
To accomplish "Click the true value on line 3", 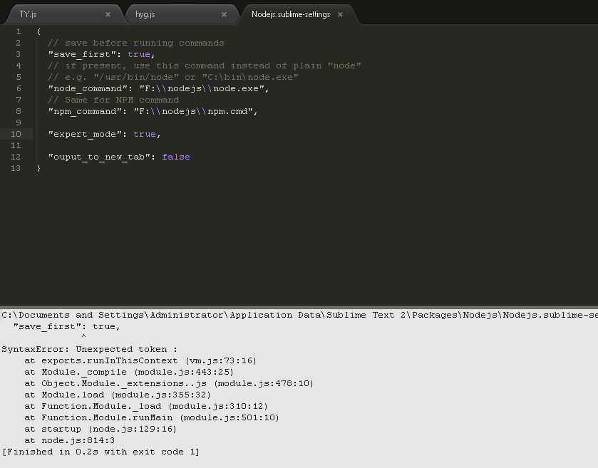I will (139, 55).
